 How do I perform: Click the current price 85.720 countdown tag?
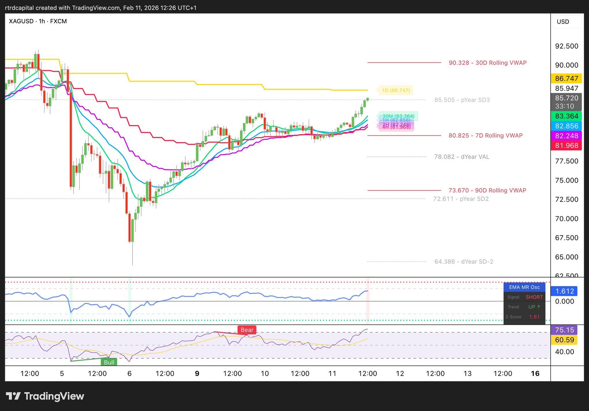(x=566, y=102)
